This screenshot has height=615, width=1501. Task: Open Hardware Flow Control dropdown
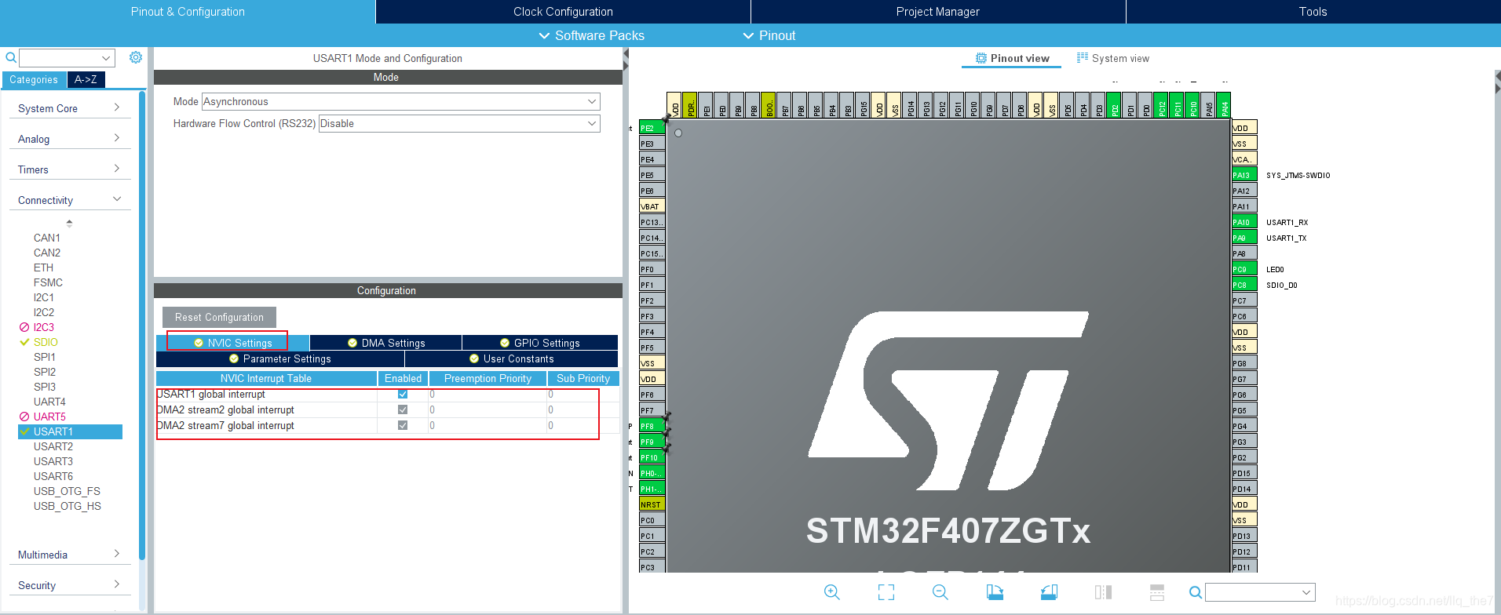coord(459,123)
